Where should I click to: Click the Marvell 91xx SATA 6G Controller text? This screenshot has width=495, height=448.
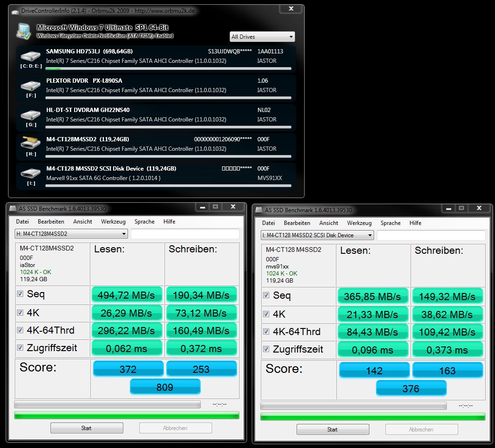point(103,178)
